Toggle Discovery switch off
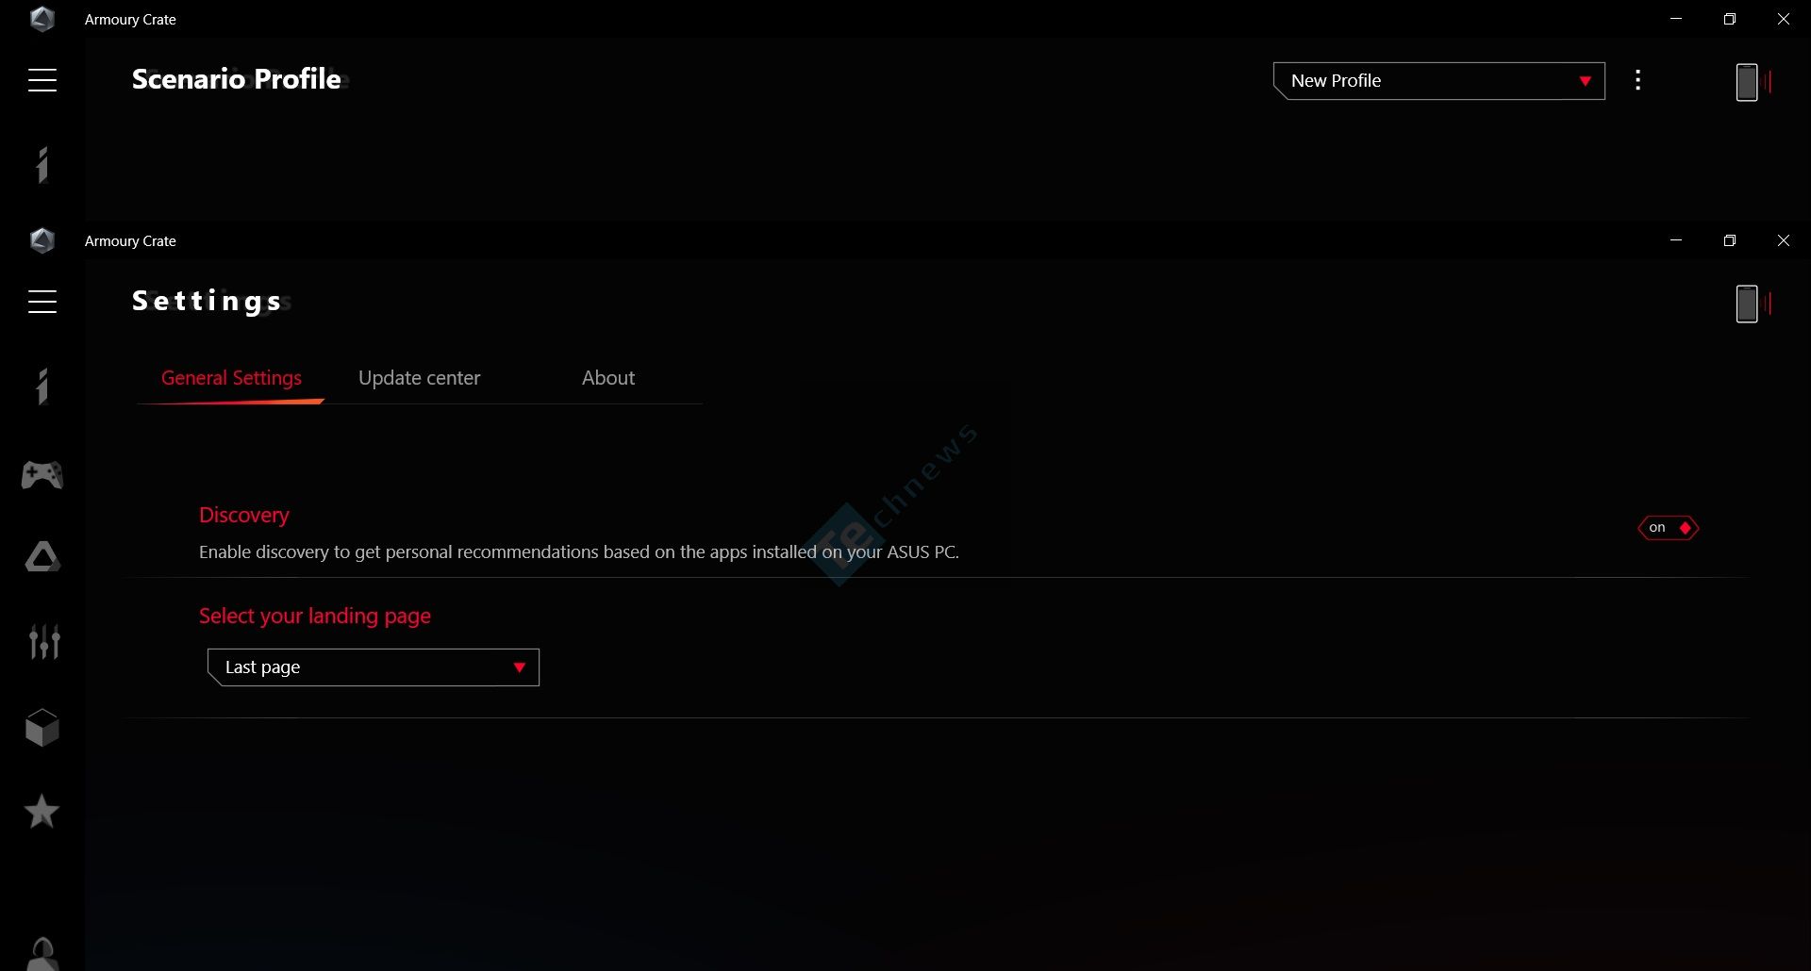The image size is (1811, 971). point(1669,528)
